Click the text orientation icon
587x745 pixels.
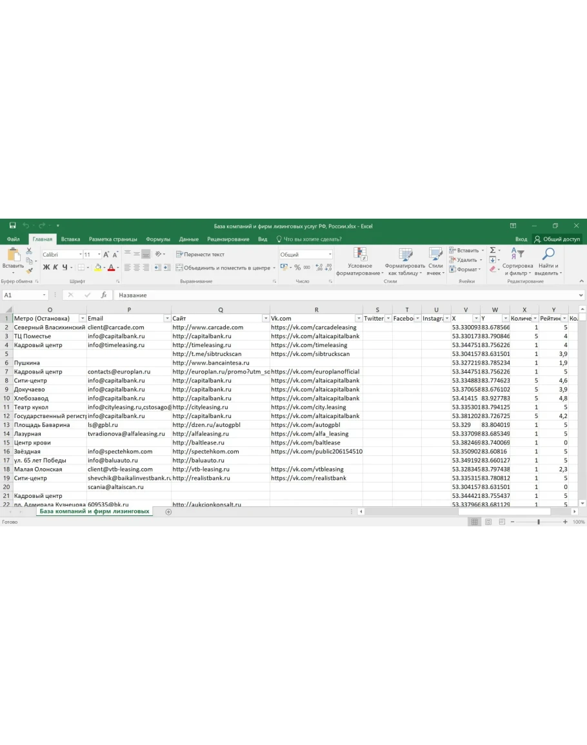click(x=158, y=254)
